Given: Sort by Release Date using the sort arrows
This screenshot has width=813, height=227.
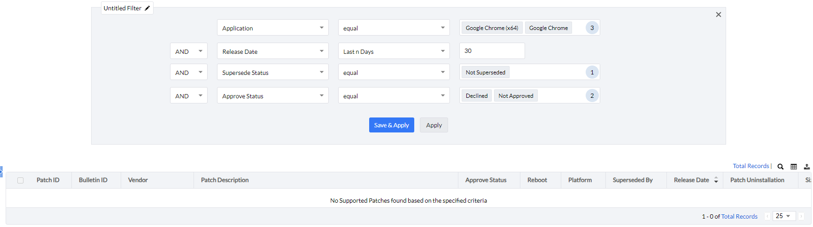Looking at the screenshot, I should click(716, 180).
